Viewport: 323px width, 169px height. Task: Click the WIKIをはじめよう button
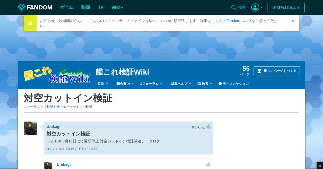pos(286,8)
